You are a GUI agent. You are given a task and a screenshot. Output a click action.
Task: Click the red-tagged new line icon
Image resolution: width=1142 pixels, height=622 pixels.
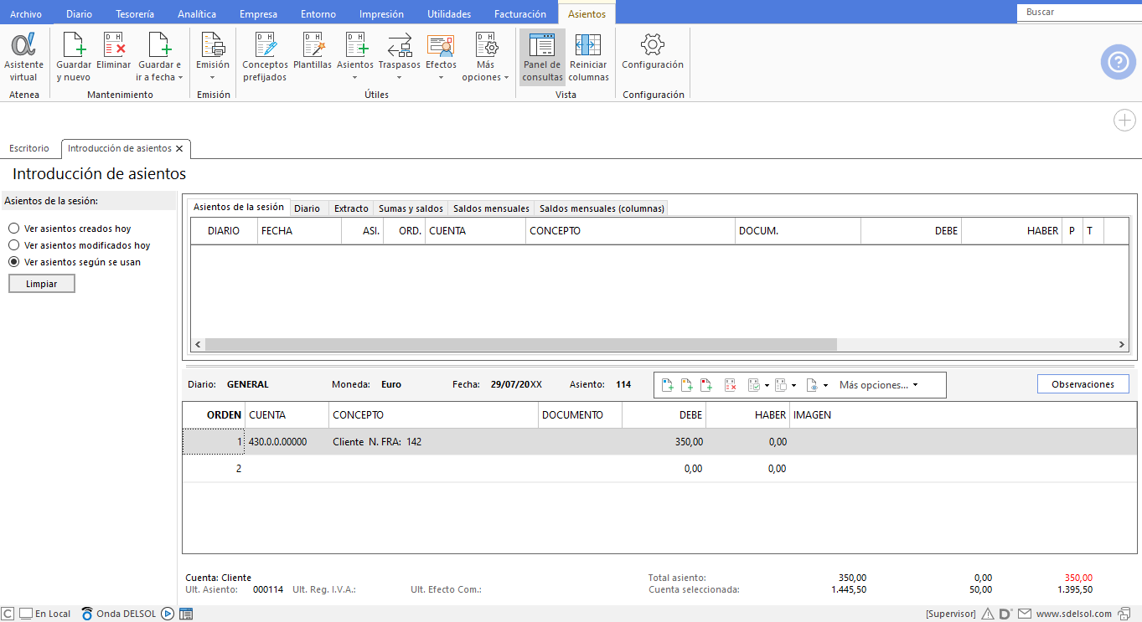[x=706, y=385]
